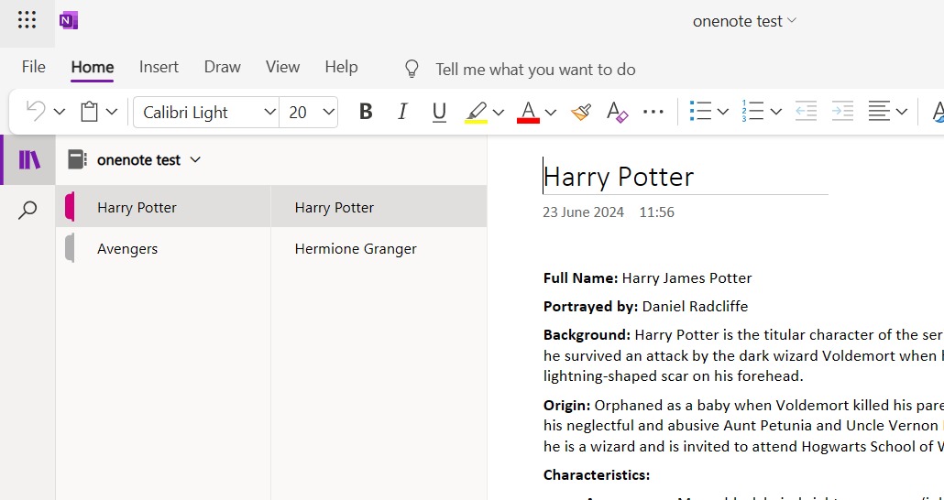944x500 pixels.
Task: Click the Decrease Indent icon
Action: tap(806, 112)
